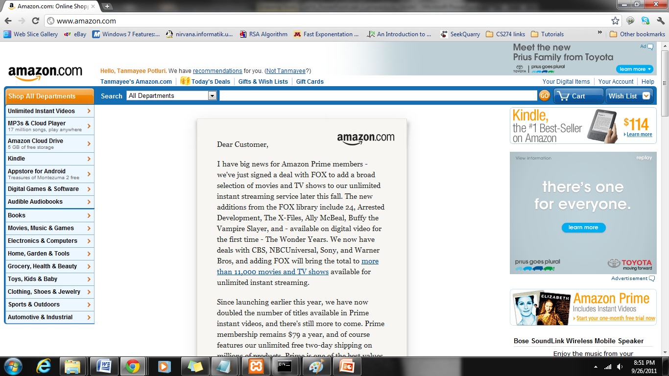
Task: Open a new tab with plus button
Action: point(107,6)
